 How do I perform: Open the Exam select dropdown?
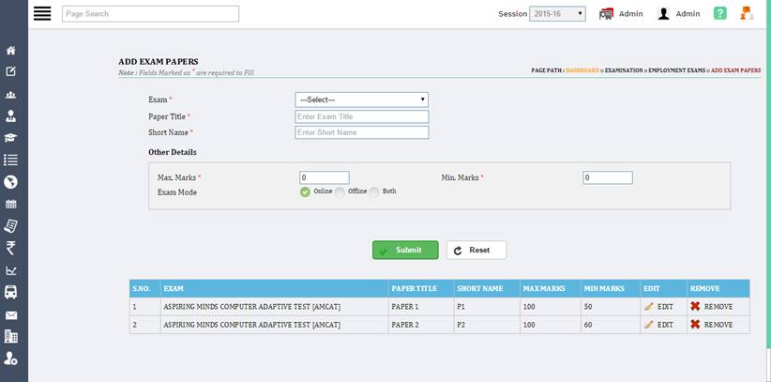pos(361,99)
